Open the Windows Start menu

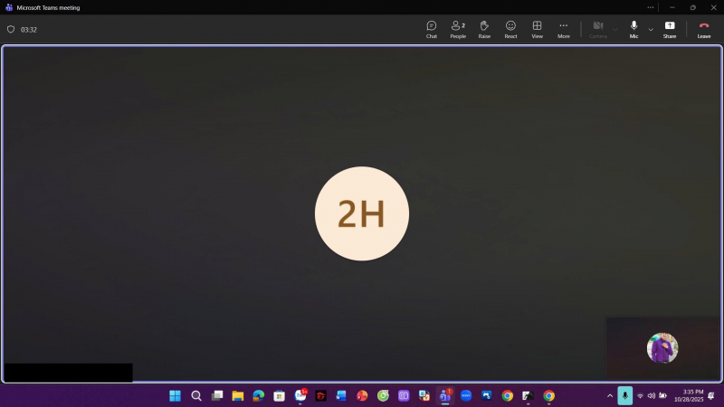pos(175,395)
